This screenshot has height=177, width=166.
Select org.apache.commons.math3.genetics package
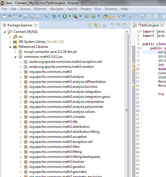tap(57, 167)
